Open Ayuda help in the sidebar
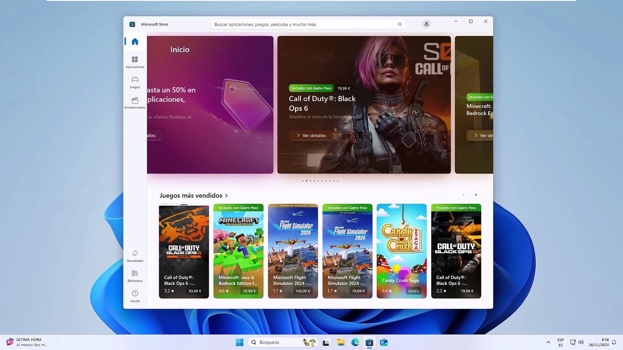Screen dimensions: 623x350 tap(135, 296)
